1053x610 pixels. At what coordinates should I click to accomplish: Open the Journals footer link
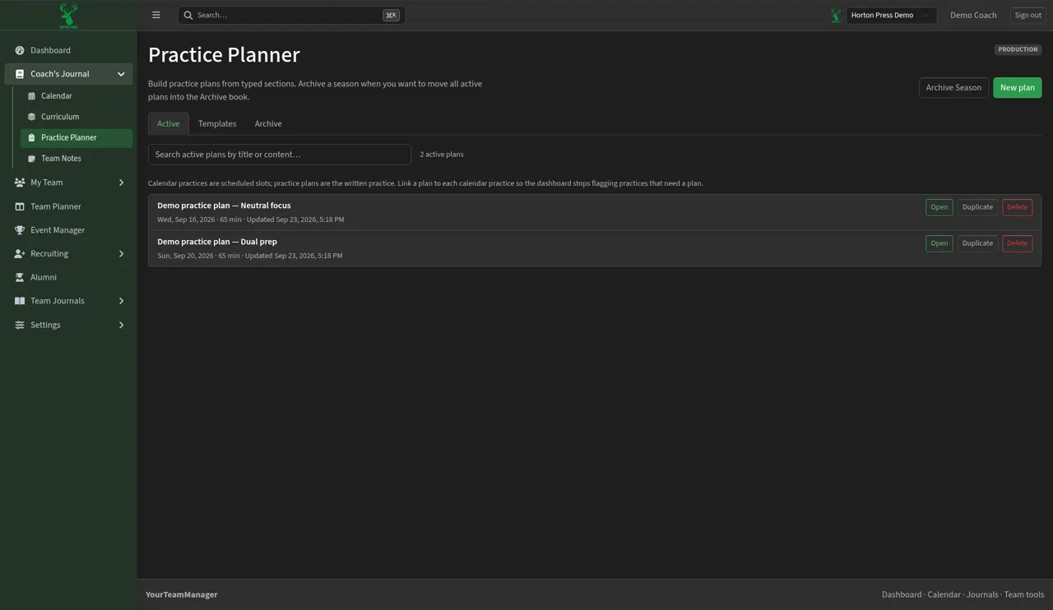[982, 594]
